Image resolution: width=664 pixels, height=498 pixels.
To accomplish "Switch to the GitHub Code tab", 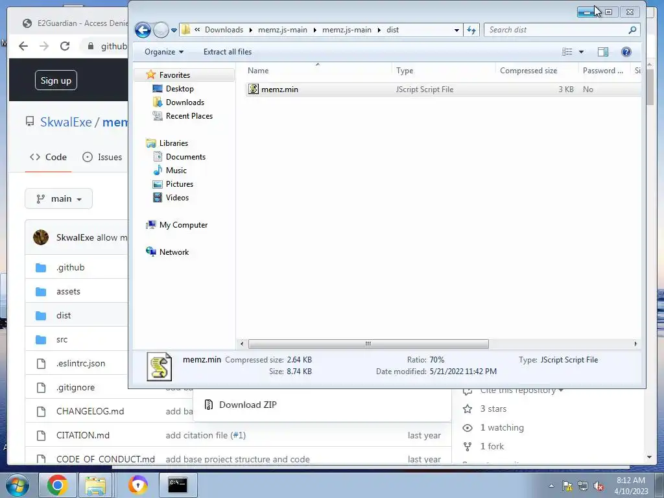I will click(48, 157).
